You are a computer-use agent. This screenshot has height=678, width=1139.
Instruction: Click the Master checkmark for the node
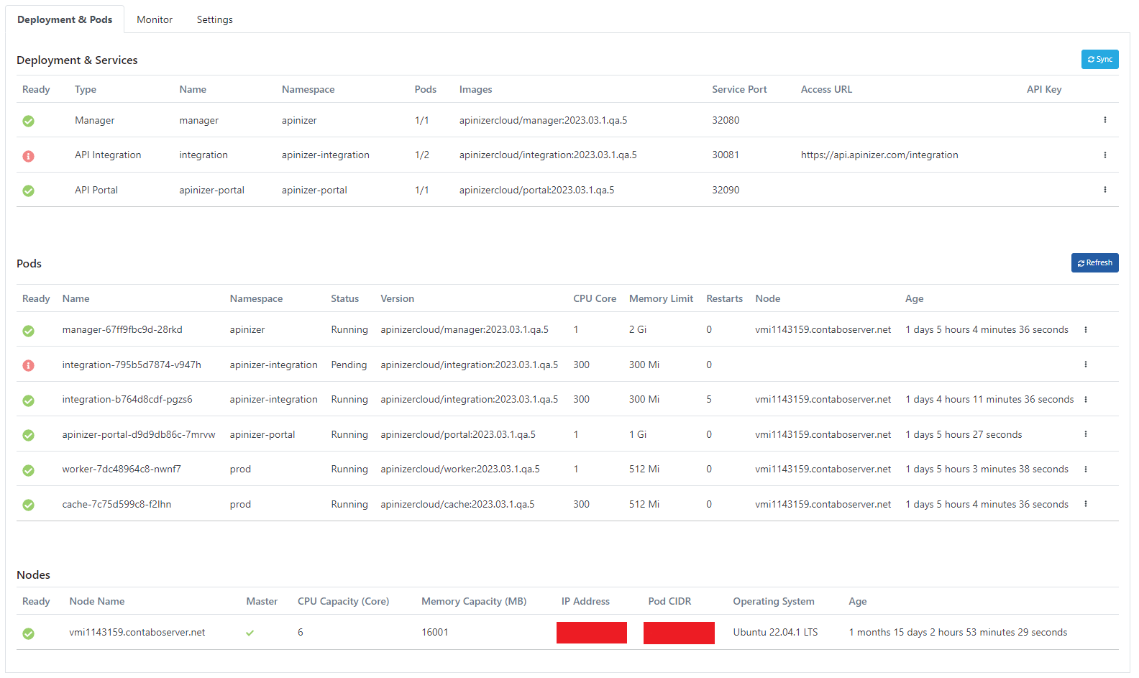tap(250, 633)
